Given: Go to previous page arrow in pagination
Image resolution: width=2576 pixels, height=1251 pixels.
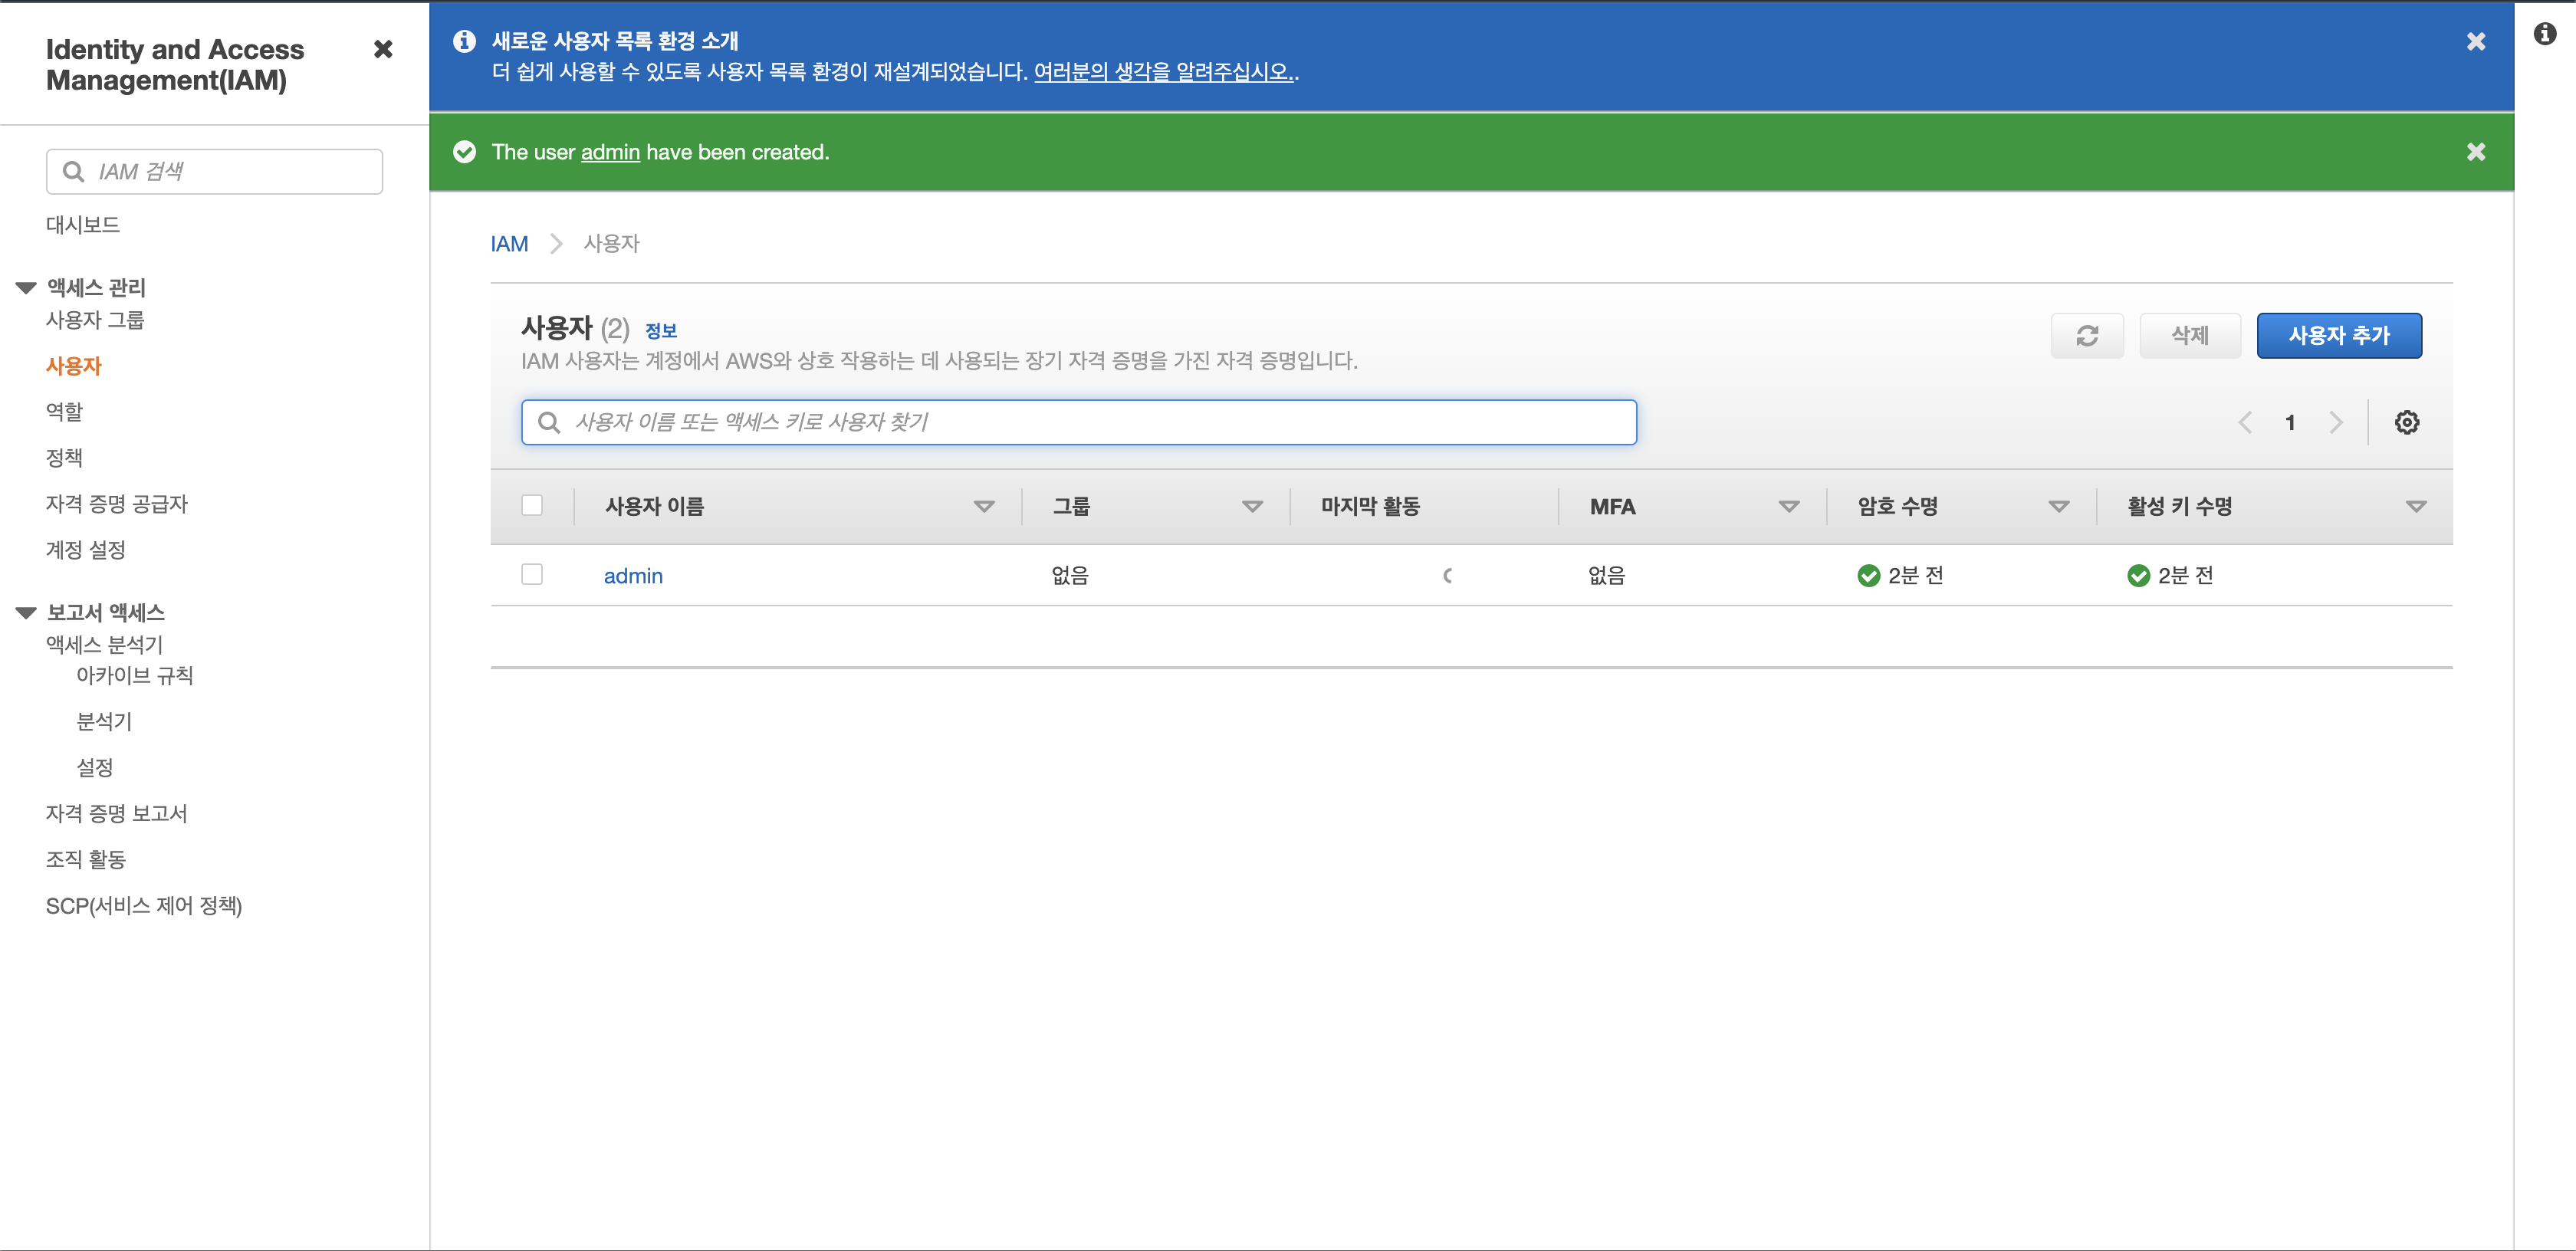Looking at the screenshot, I should (2245, 422).
